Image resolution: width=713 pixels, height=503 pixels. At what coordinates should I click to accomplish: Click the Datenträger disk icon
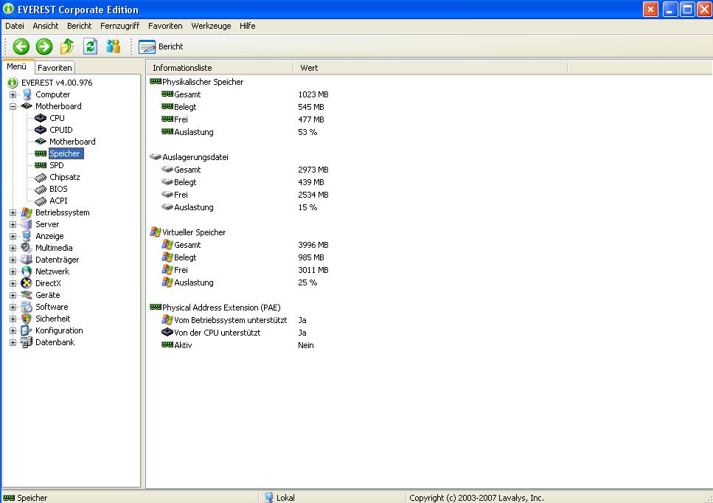[x=27, y=260]
